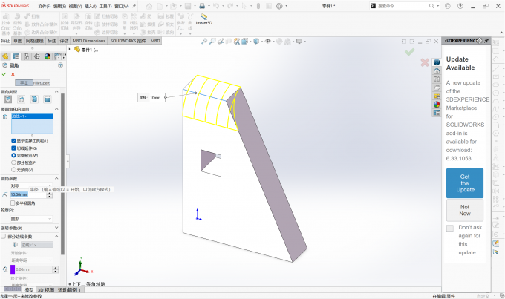Image resolution: width=505 pixels, height=299 pixels.
Task: Enable 多半径圆角 checkbox
Action: pos(13,203)
